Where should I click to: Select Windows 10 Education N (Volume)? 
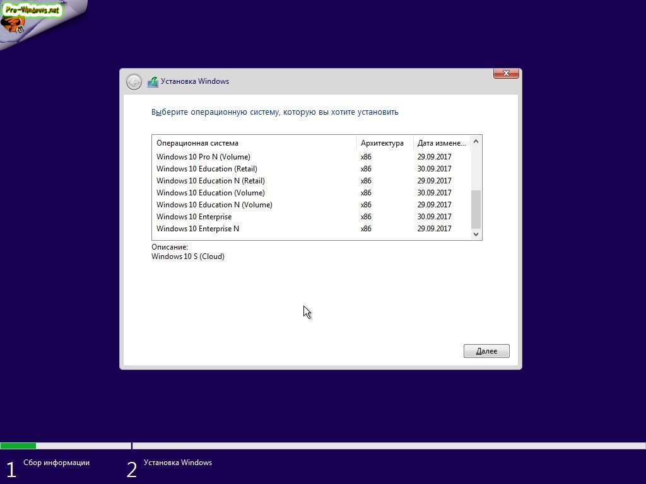pyautogui.click(x=311, y=205)
